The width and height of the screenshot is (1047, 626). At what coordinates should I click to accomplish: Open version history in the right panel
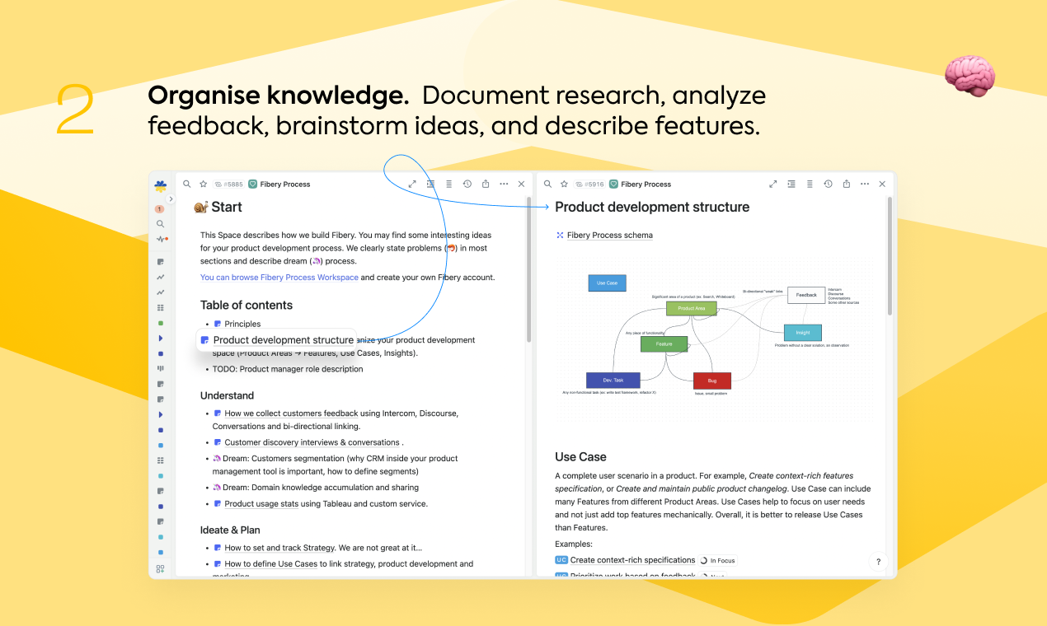pyautogui.click(x=828, y=185)
